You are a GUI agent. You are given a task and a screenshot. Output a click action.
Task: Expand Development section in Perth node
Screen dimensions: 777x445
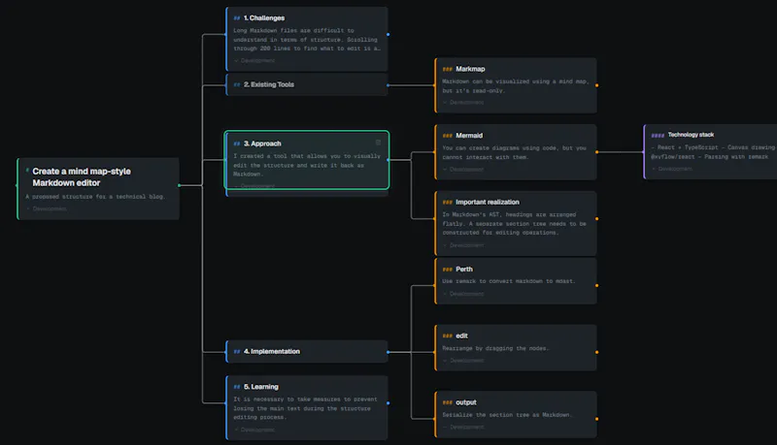(463, 294)
